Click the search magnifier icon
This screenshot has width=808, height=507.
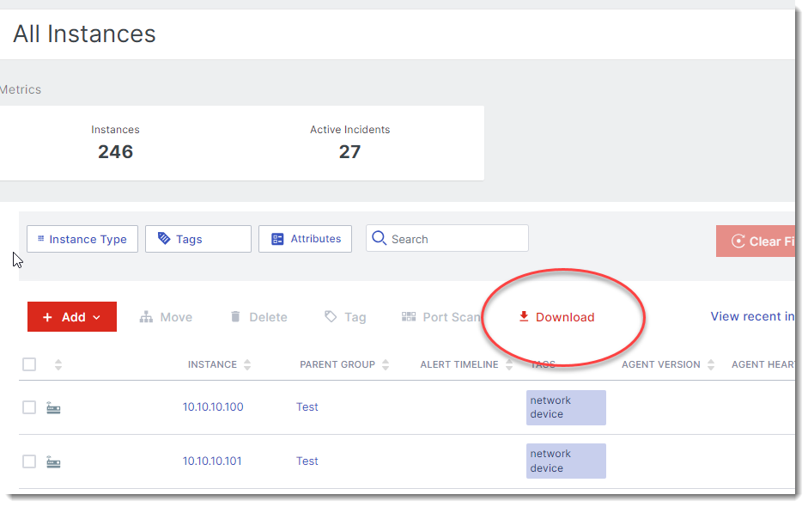coord(380,238)
